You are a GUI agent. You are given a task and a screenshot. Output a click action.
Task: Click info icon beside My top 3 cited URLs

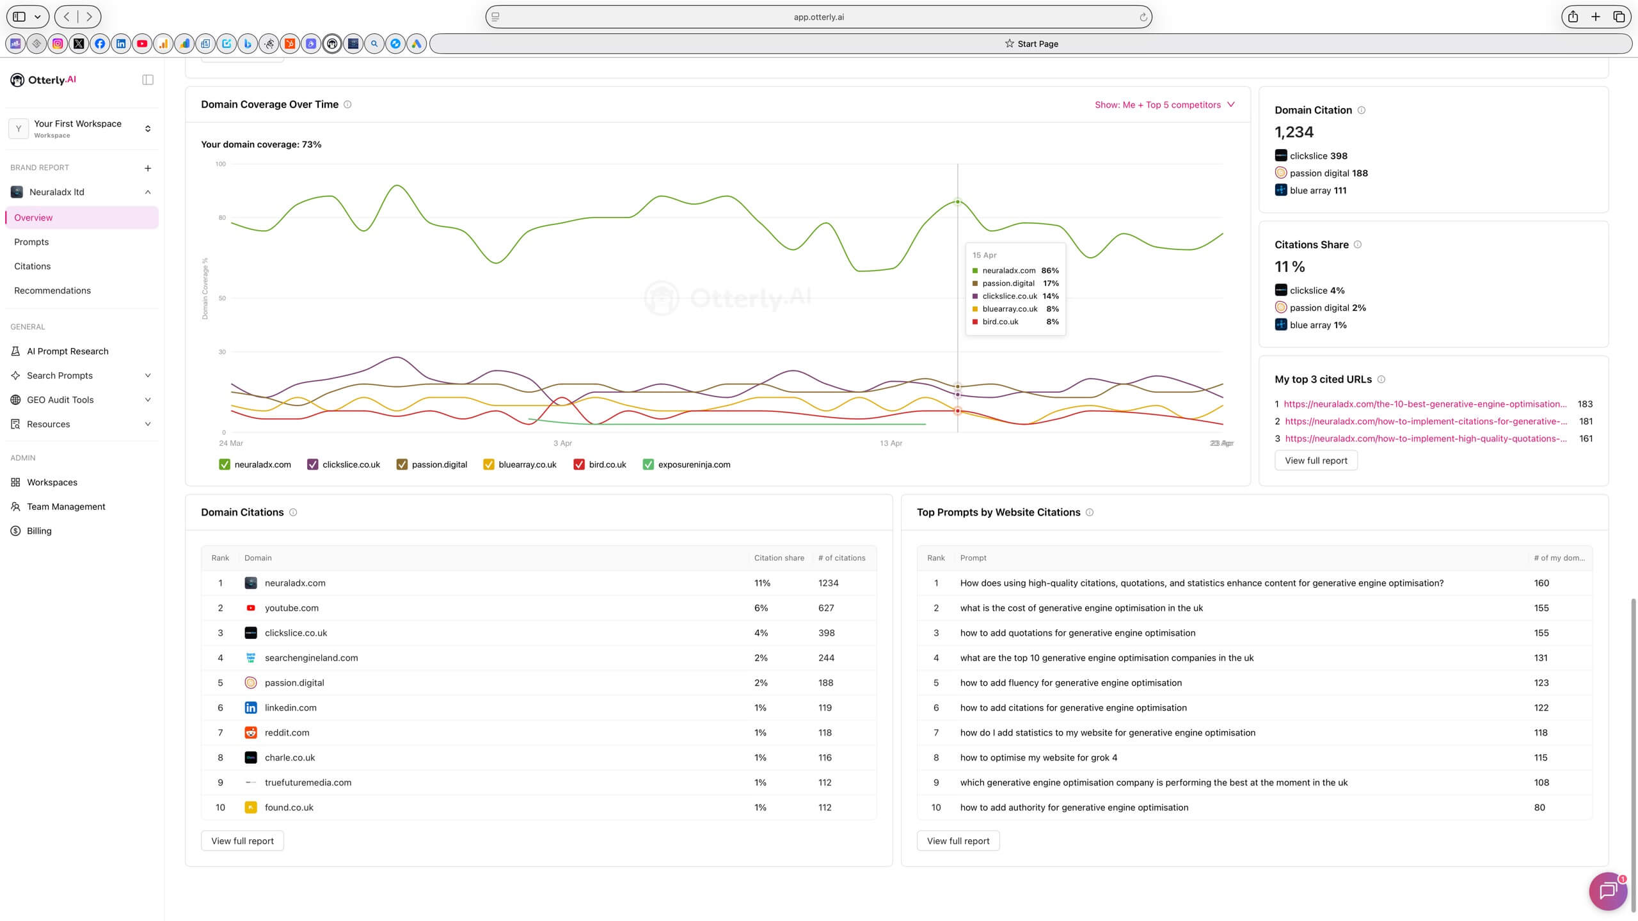click(1381, 379)
